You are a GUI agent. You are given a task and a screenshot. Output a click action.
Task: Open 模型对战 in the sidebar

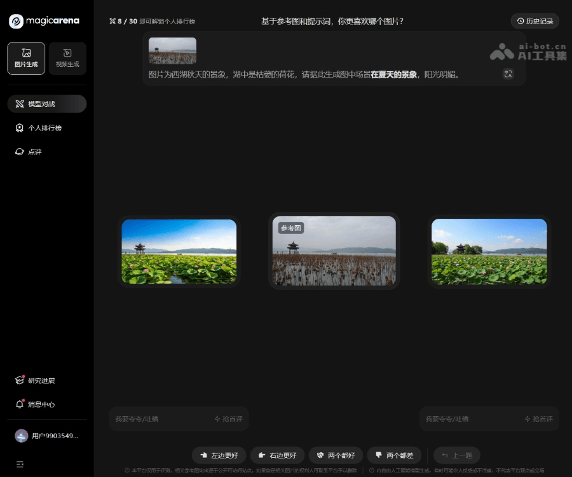coord(46,104)
